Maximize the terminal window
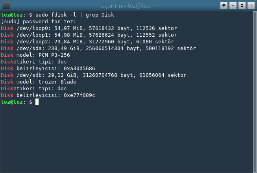This screenshot has width=257, height=173. point(241,6)
